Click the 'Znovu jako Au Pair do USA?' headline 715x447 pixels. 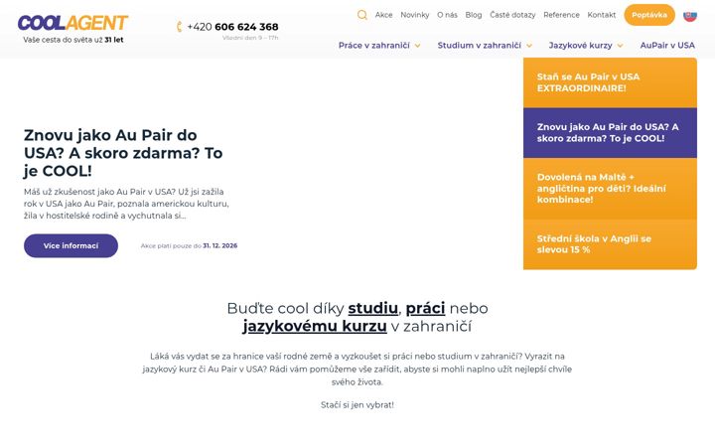[x=123, y=153]
